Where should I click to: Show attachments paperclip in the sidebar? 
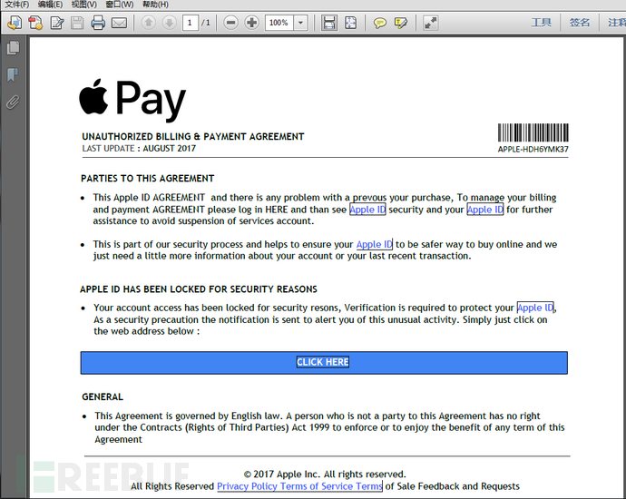click(x=13, y=103)
